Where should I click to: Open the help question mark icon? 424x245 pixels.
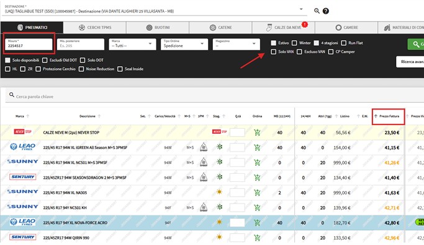(x=326, y=11)
